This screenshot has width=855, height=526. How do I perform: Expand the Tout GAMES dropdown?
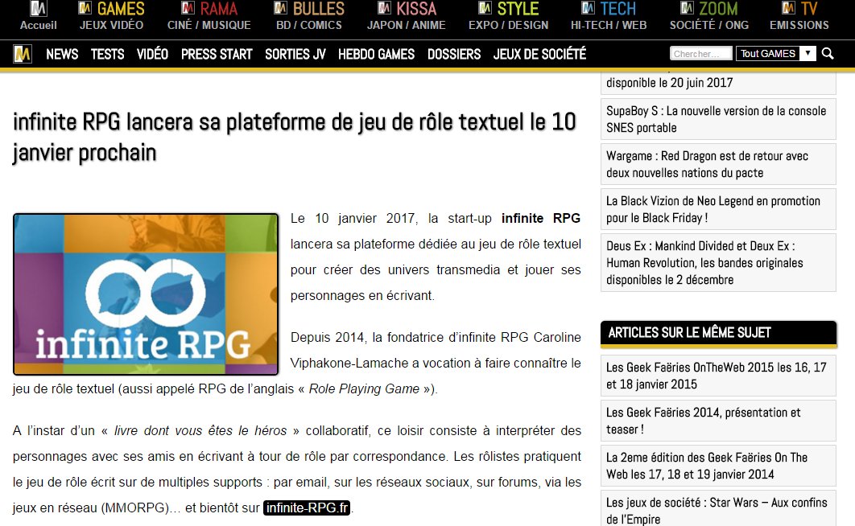tap(775, 53)
